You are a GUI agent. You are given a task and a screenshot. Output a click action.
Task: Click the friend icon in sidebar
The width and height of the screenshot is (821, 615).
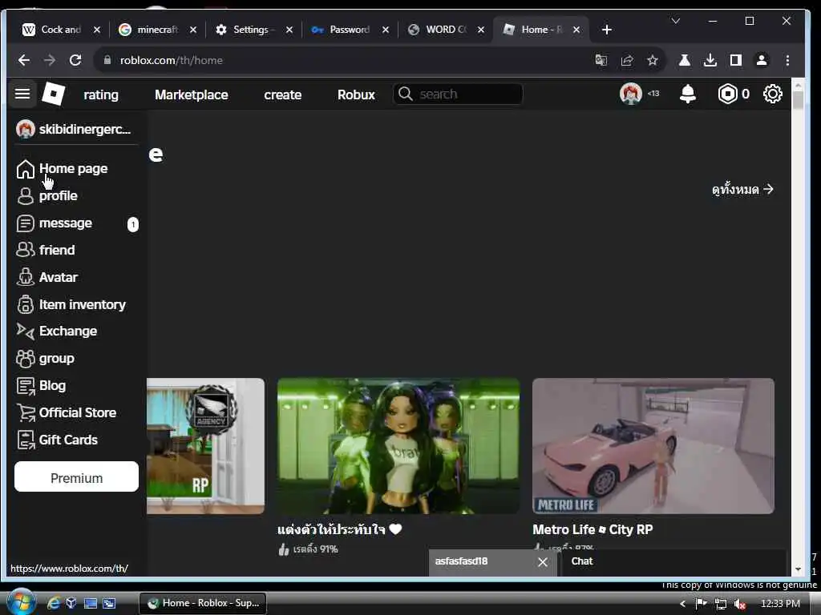tap(25, 250)
